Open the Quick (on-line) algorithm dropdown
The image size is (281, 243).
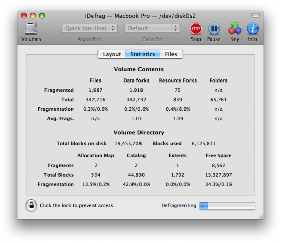click(89, 28)
